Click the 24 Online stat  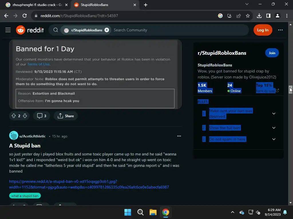point(234,88)
